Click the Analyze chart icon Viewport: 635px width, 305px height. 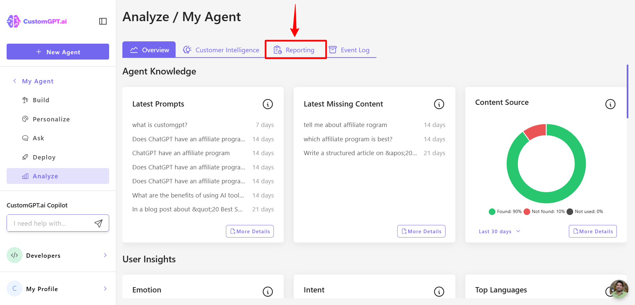25,176
